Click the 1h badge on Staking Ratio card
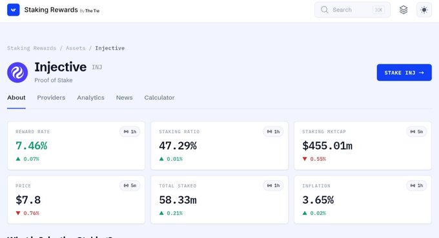The image size is (439, 238). click(273, 131)
